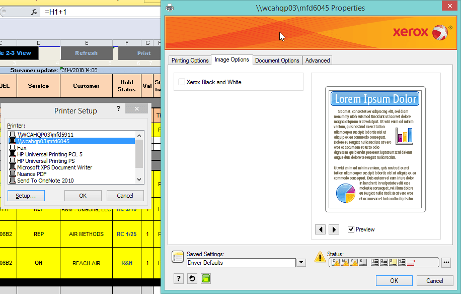The height and width of the screenshot is (294, 461).
Task: Go to the Advanced tab
Action: [318, 61]
